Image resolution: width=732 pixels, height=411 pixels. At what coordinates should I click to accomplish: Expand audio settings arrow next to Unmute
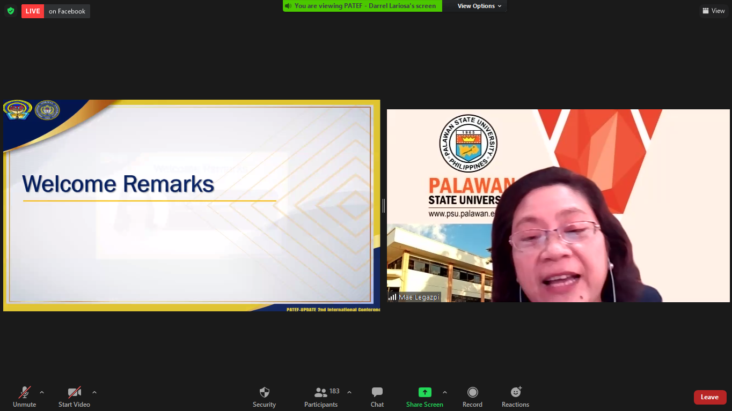click(x=42, y=392)
